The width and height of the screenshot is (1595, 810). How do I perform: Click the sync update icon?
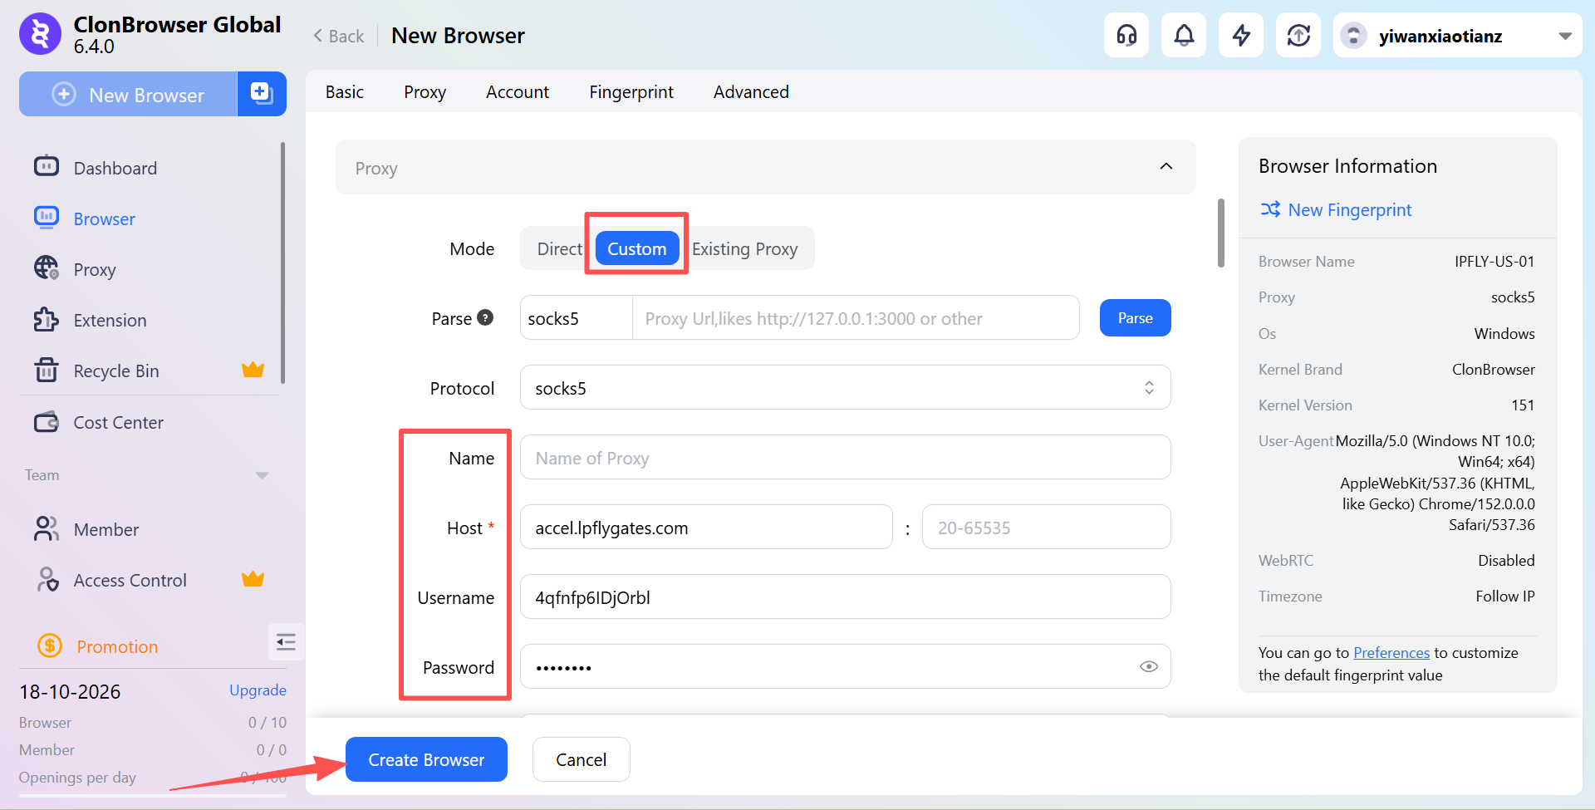pyautogui.click(x=1298, y=36)
